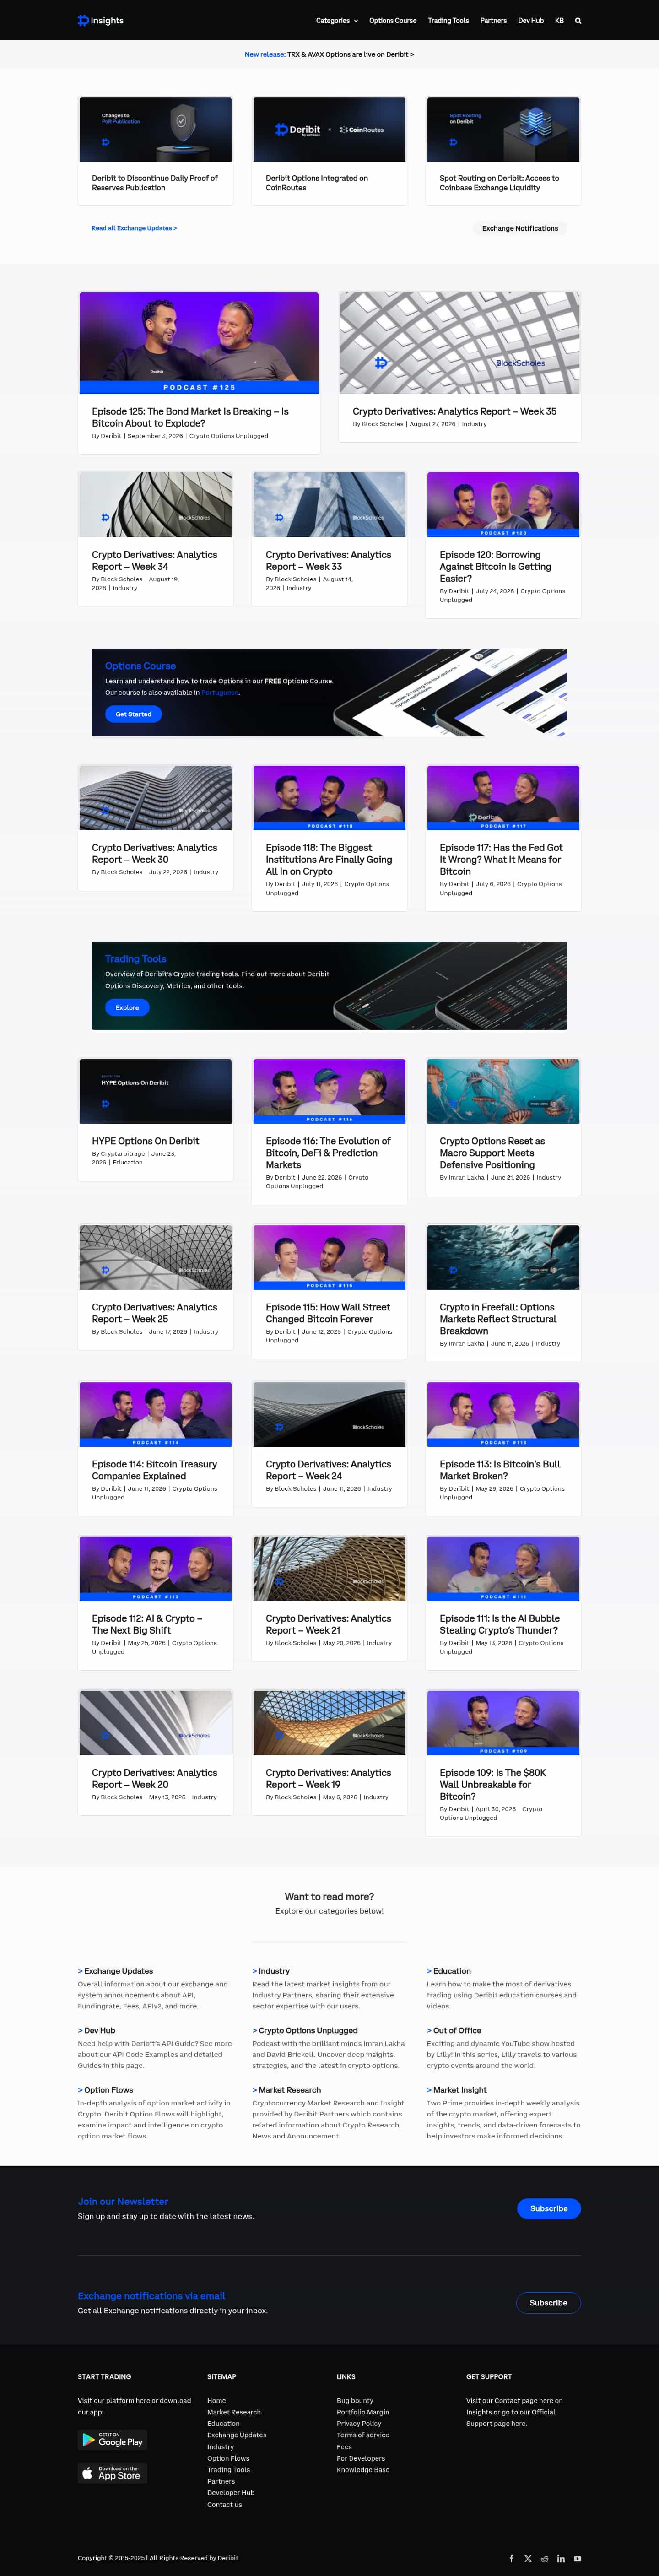Open Dev Hub in top menu
The image size is (659, 2576).
[531, 20]
